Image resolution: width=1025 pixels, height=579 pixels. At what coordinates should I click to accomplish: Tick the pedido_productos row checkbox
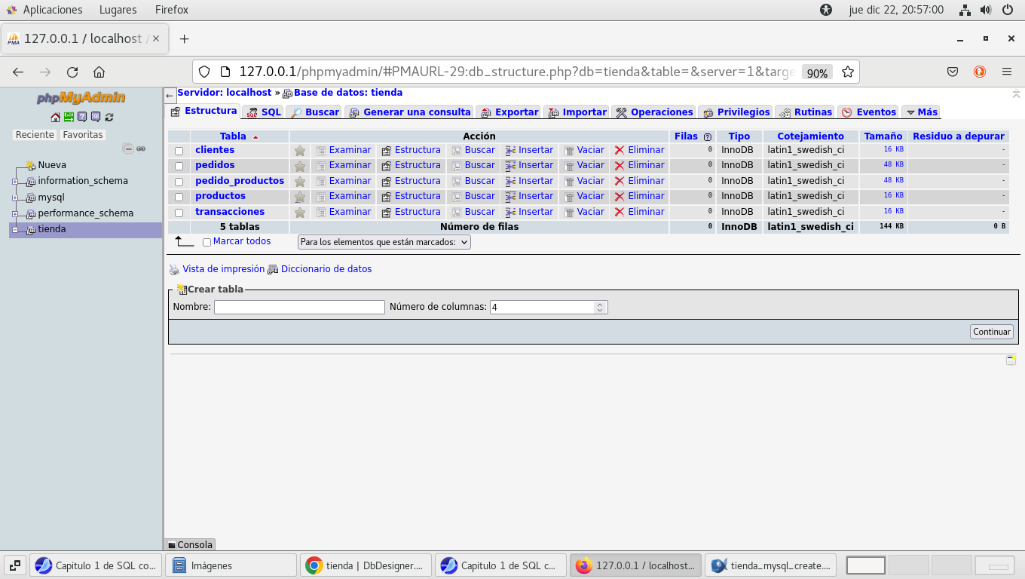click(179, 182)
